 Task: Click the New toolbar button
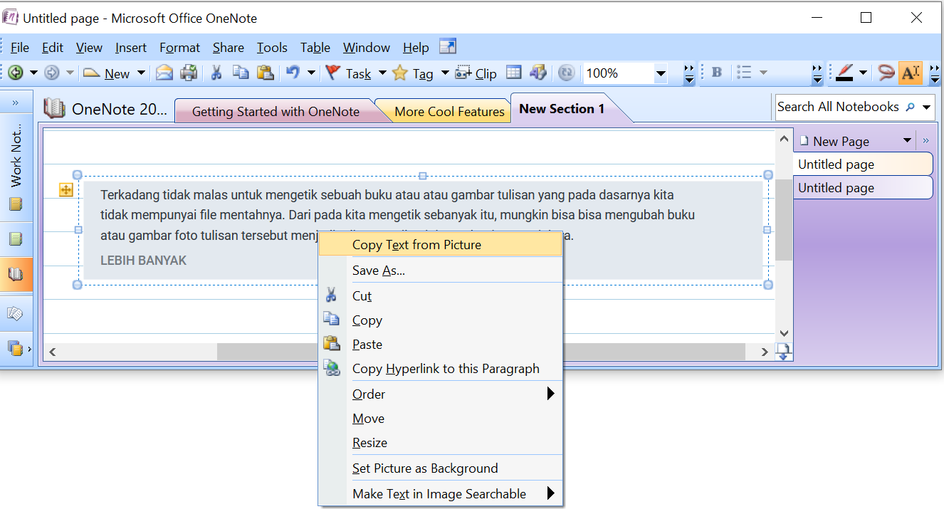coord(107,73)
